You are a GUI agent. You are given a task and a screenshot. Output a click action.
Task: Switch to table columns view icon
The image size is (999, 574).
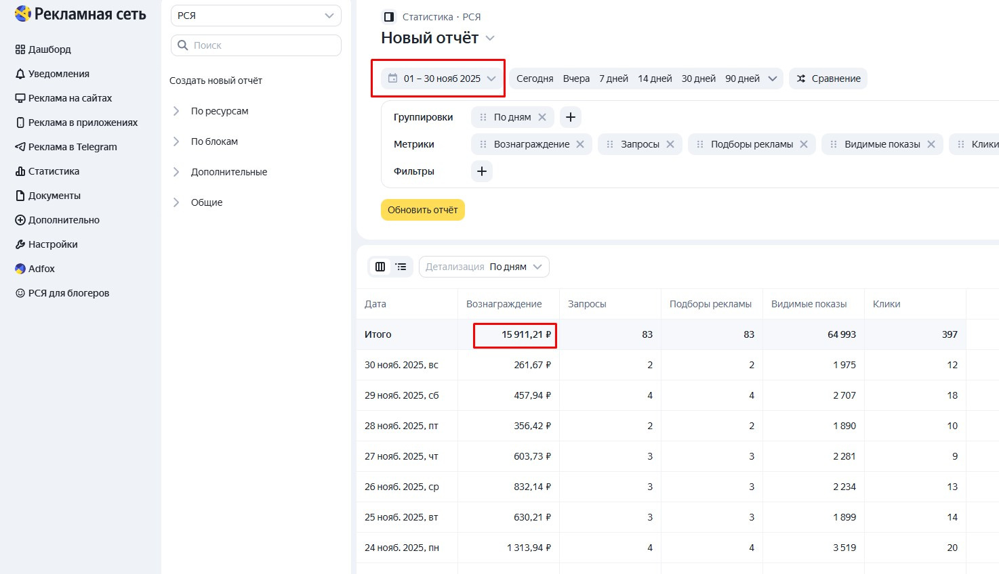pos(380,267)
